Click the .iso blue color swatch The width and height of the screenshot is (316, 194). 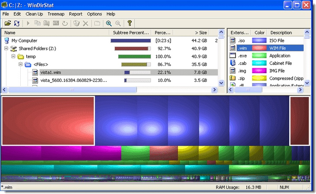[259, 41]
